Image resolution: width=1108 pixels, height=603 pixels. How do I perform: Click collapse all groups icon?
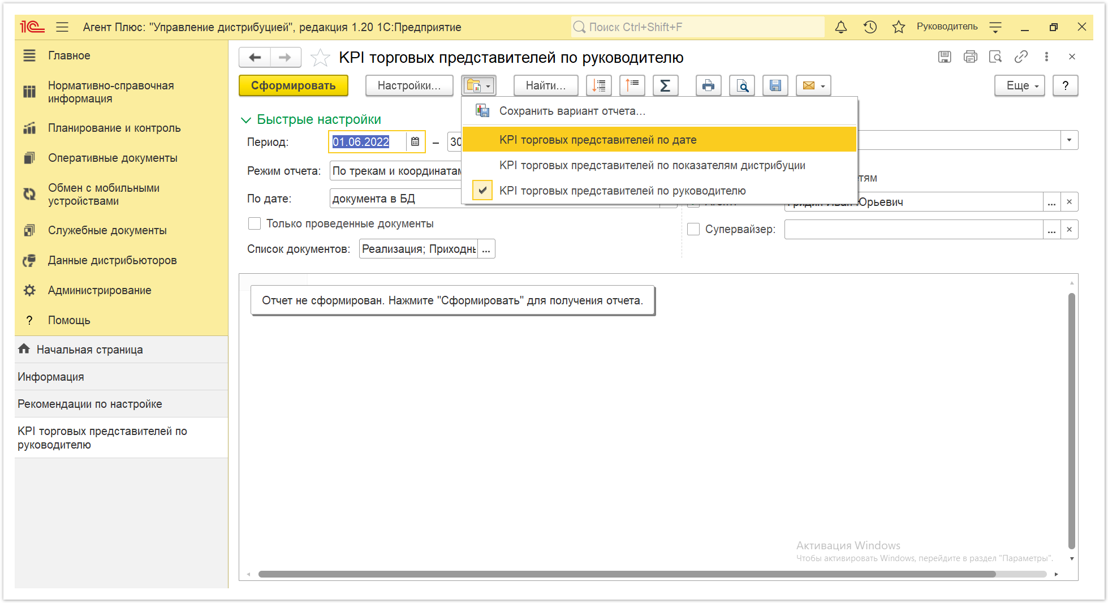[598, 85]
